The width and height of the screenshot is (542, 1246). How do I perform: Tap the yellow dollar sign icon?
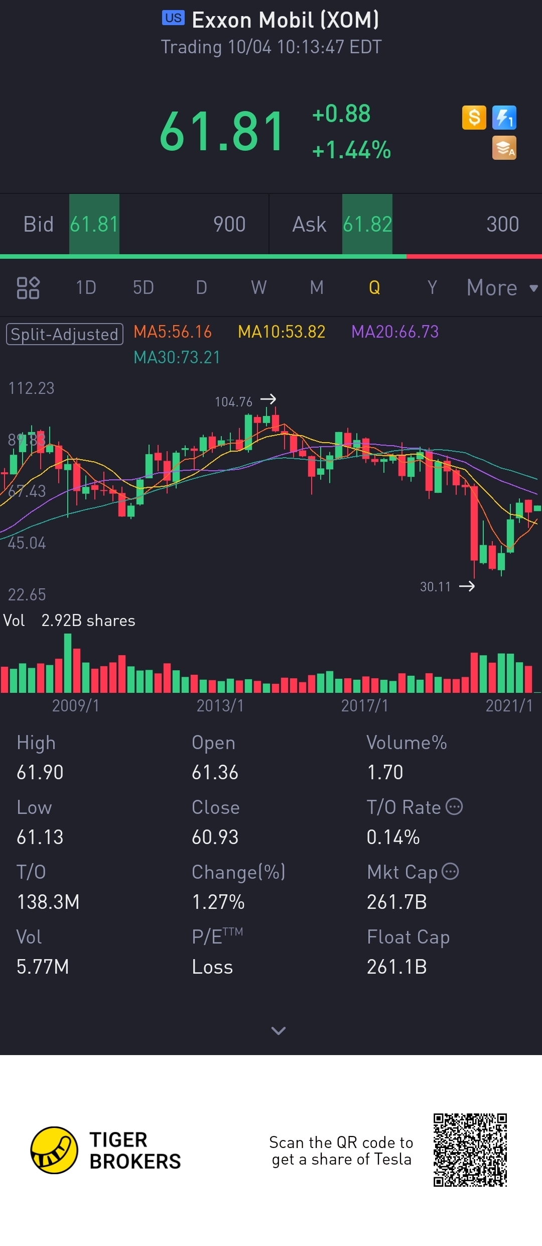474,118
